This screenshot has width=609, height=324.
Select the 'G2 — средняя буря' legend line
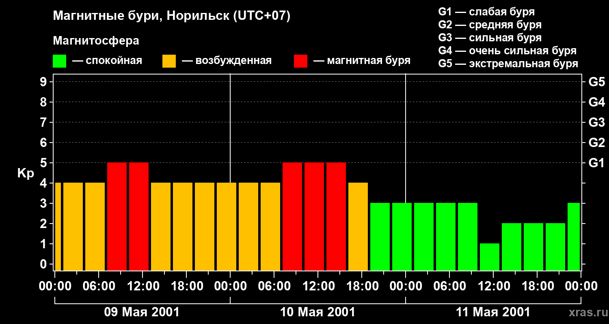(x=490, y=25)
